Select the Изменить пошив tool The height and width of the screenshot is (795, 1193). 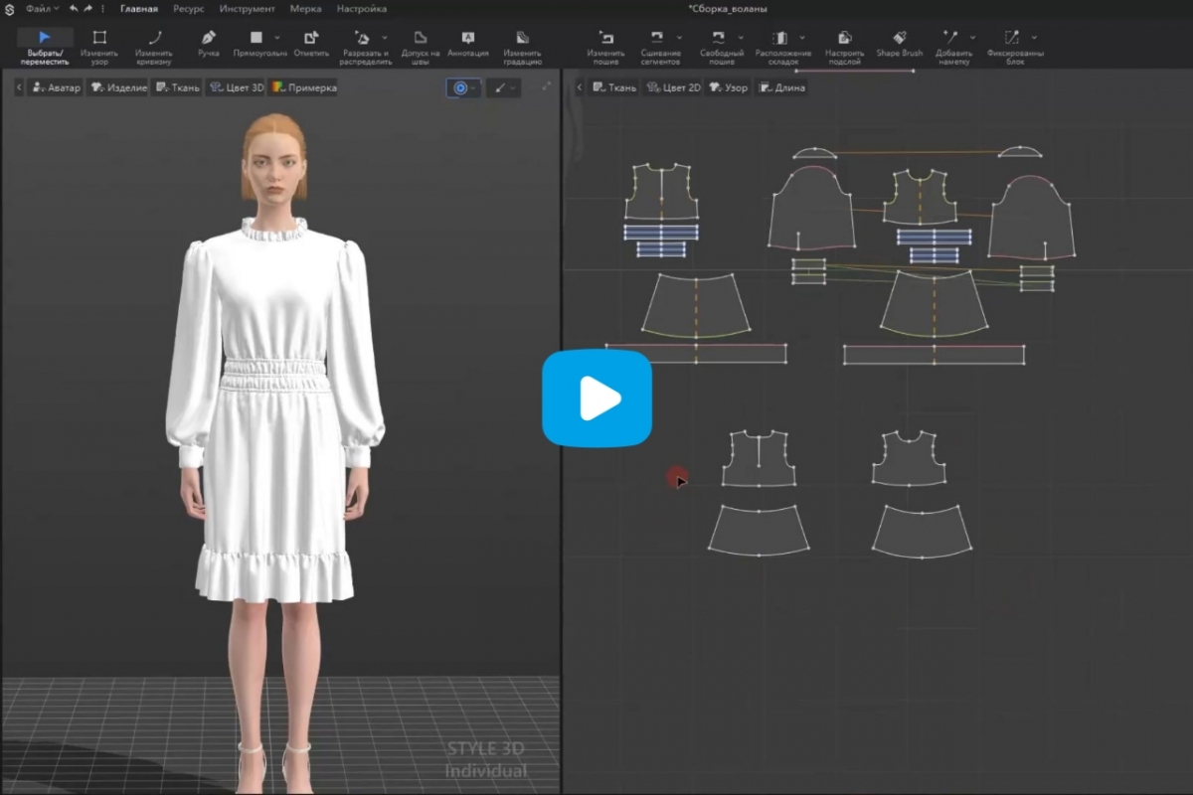[x=605, y=46]
